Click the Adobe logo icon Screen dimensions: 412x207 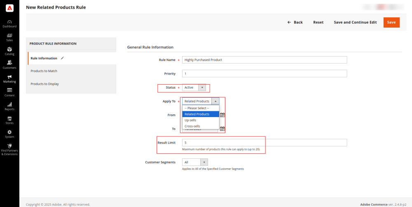pyautogui.click(x=9, y=8)
